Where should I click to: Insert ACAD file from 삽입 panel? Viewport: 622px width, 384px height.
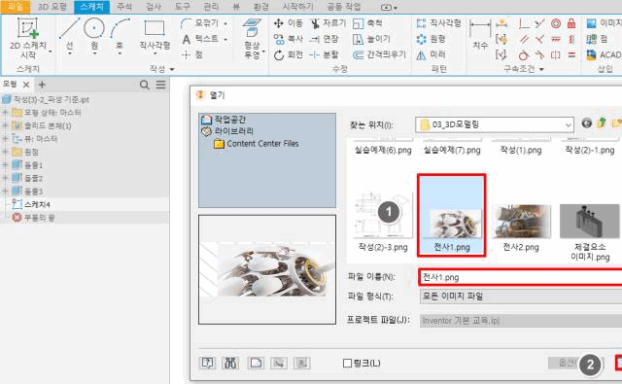click(x=604, y=54)
